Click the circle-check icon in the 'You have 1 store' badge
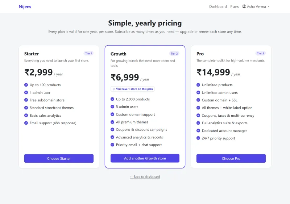This screenshot has width=290, height=204. (x=114, y=89)
